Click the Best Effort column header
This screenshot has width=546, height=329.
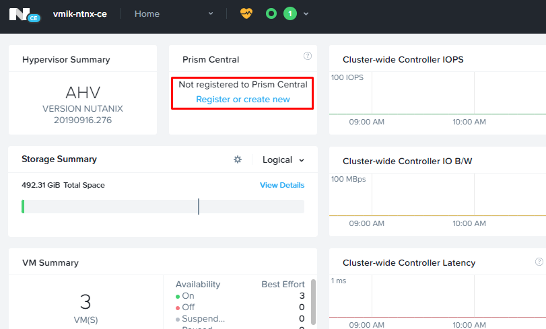click(x=283, y=285)
